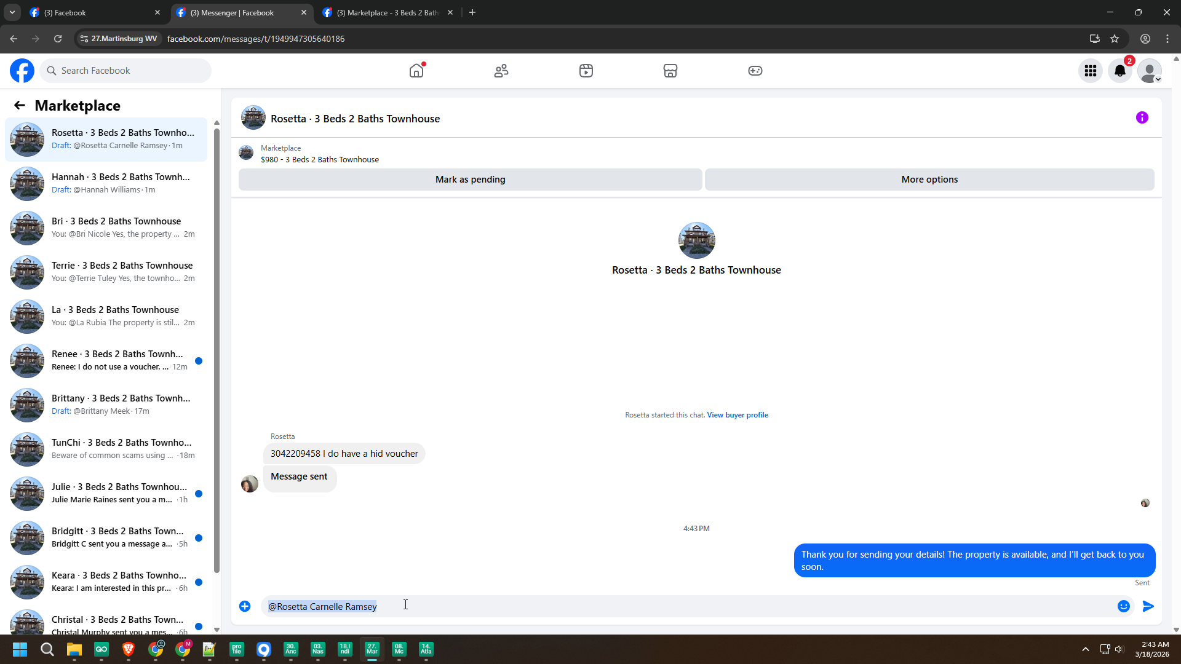The height and width of the screenshot is (664, 1181).
Task: Bookmark this page with star icon
Action: click(1115, 39)
